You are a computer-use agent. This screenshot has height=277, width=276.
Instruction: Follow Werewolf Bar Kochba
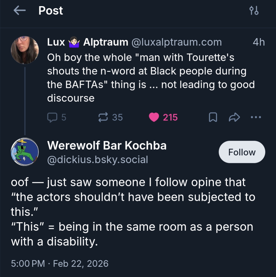tap(242, 152)
